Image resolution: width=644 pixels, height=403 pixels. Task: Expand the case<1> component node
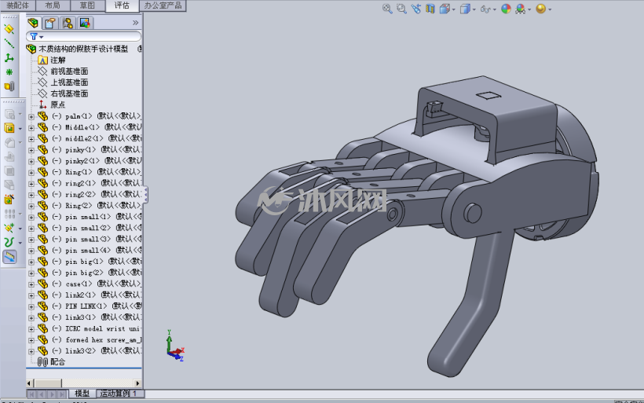(x=31, y=284)
